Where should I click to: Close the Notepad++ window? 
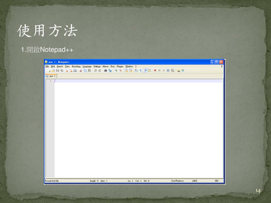click(x=221, y=62)
